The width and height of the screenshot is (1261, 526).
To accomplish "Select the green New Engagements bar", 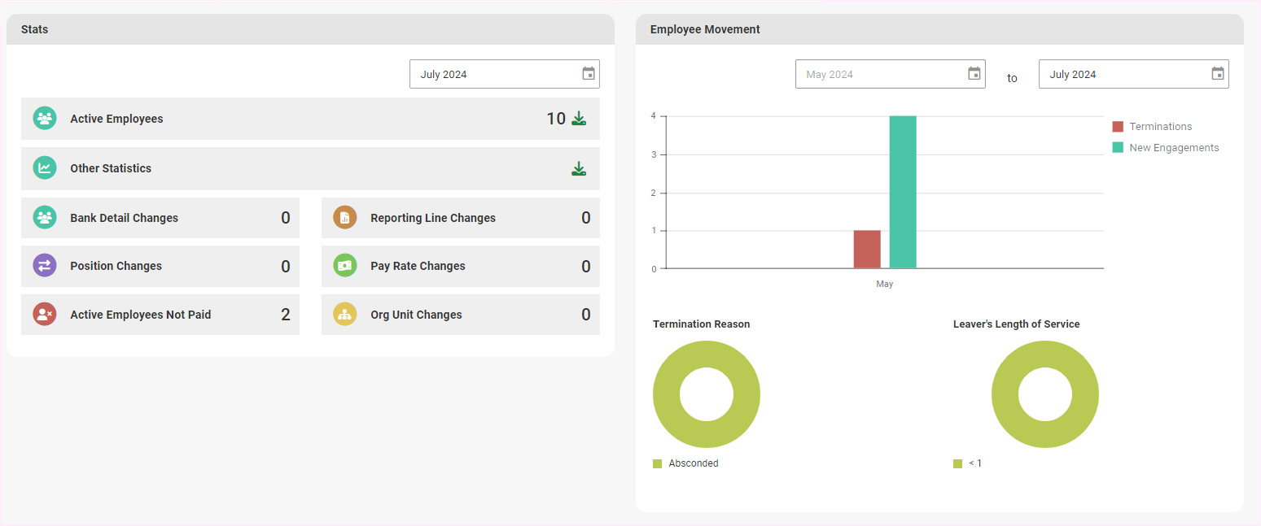I will point(903,192).
